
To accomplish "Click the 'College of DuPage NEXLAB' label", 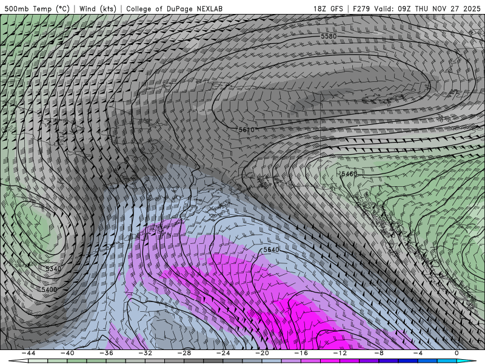I will tap(174, 8).
